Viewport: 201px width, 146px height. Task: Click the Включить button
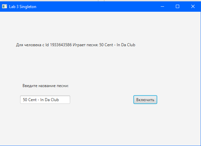click(145, 100)
